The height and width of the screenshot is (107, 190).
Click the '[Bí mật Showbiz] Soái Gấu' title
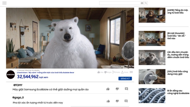coord(176,36)
